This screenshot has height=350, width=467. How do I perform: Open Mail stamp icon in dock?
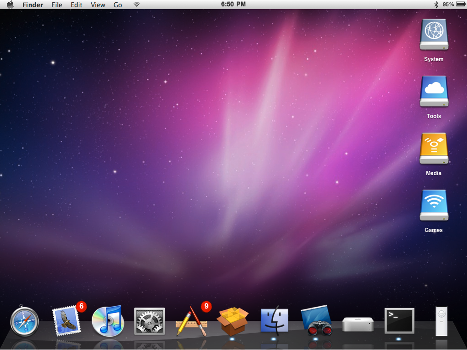click(66, 321)
